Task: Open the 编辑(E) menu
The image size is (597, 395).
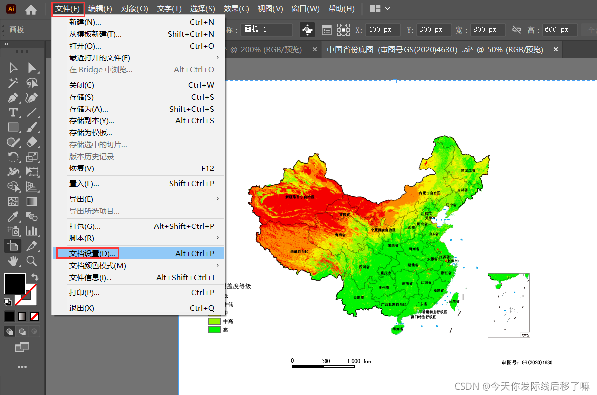Action: tap(101, 9)
